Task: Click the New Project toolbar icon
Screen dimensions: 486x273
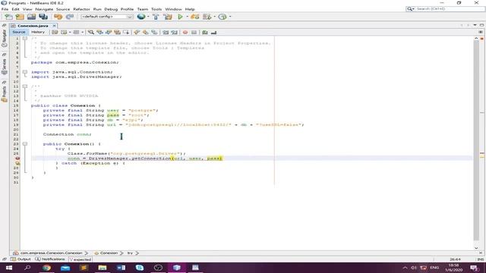Action: (x=20, y=17)
